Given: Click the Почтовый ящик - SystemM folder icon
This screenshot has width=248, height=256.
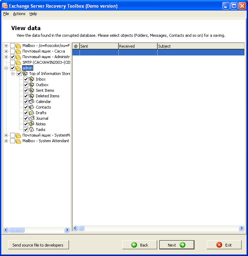Looking at the screenshot, I should (x=18, y=135).
